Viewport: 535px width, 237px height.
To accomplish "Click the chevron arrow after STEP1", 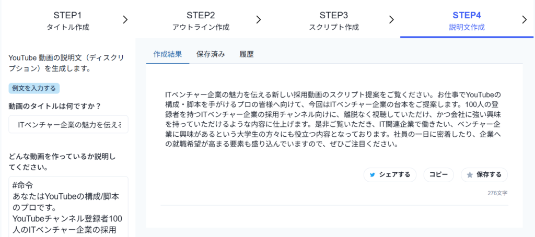I will coord(125,20).
